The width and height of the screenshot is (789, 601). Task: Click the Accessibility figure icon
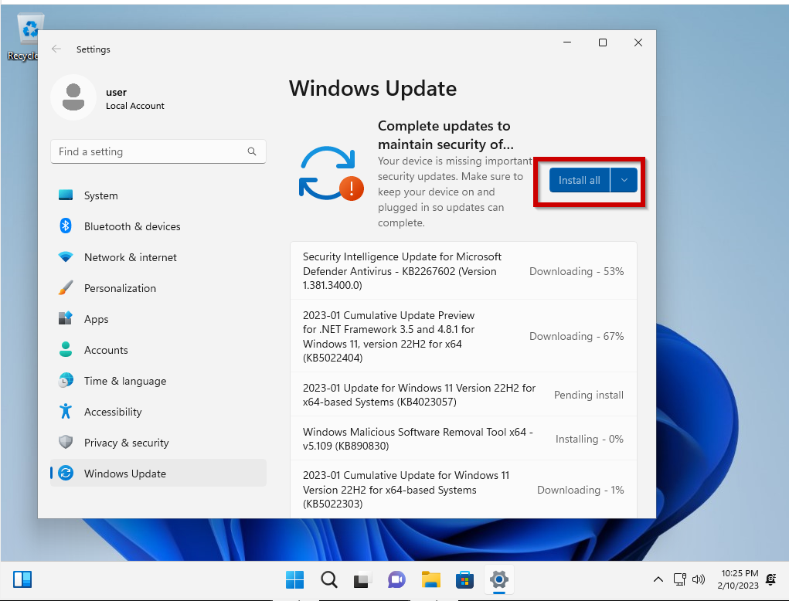click(x=66, y=412)
